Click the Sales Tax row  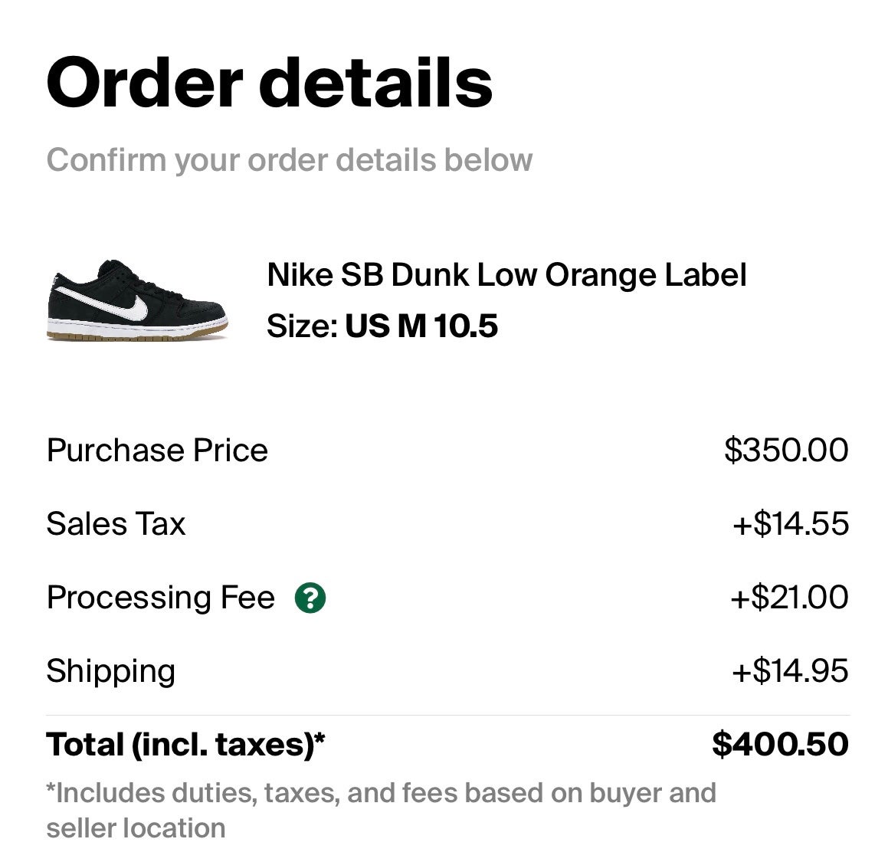tap(116, 525)
